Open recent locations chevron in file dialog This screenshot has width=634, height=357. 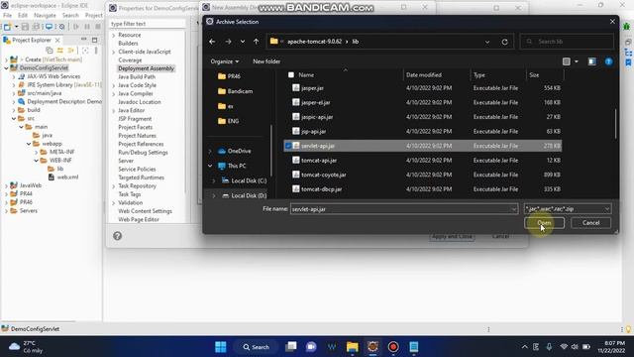click(x=242, y=42)
